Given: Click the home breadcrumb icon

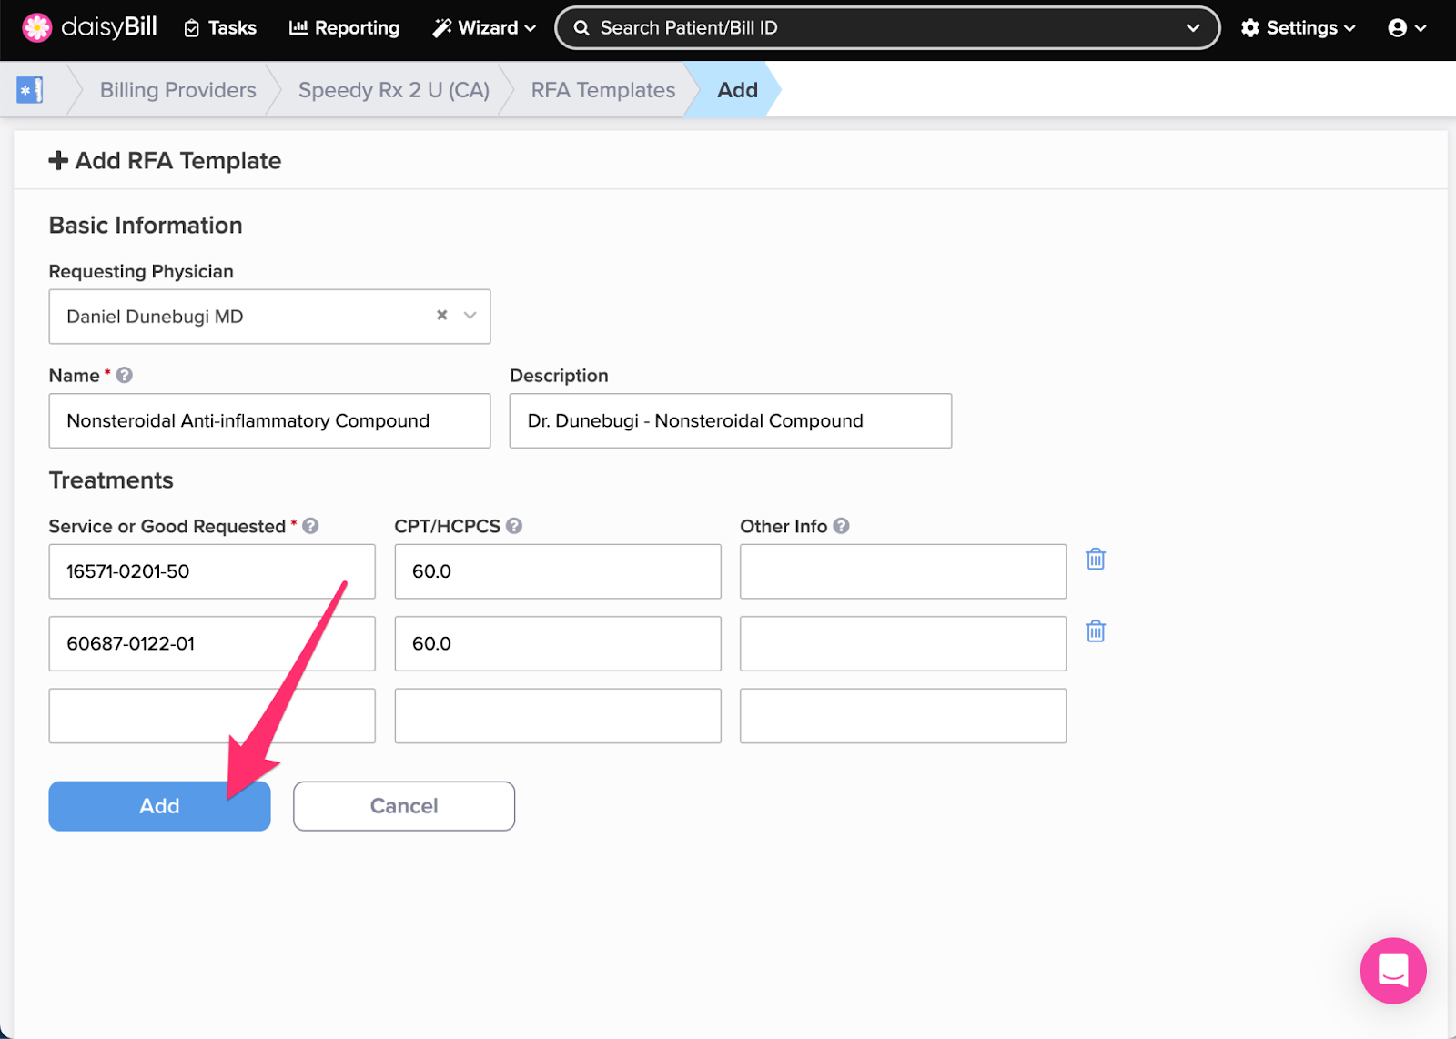Looking at the screenshot, I should click(30, 90).
